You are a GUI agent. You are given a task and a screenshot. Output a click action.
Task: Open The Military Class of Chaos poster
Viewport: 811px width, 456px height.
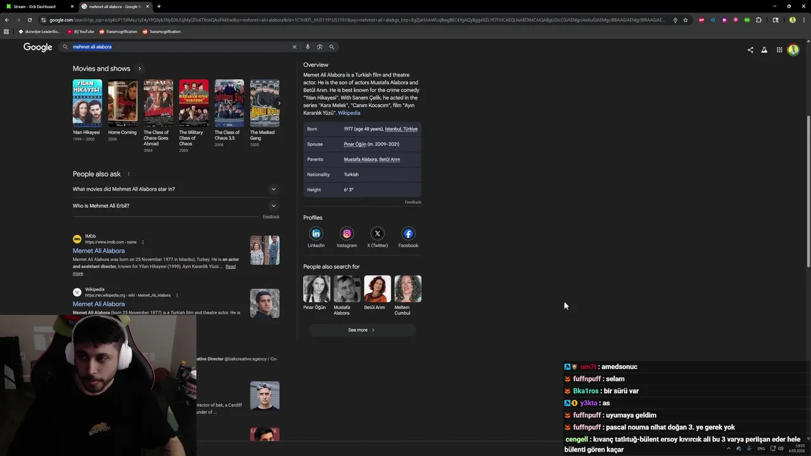(x=194, y=103)
